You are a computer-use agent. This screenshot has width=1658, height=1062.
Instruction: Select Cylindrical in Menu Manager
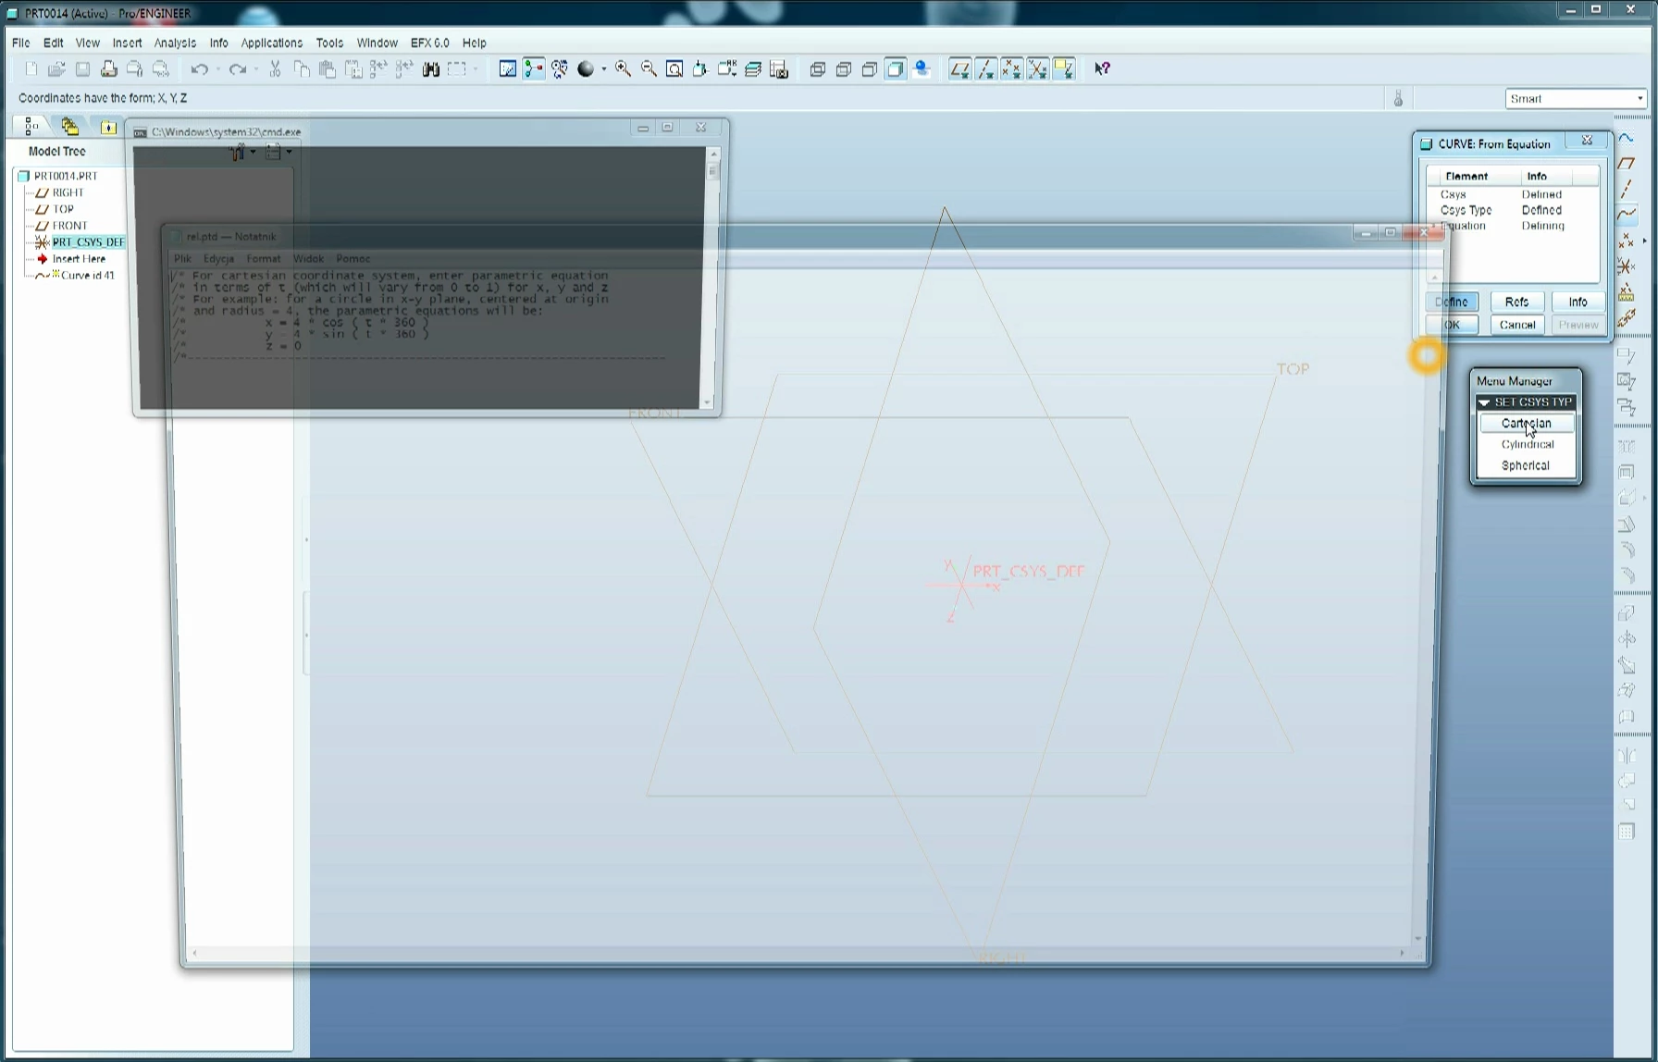1526,444
